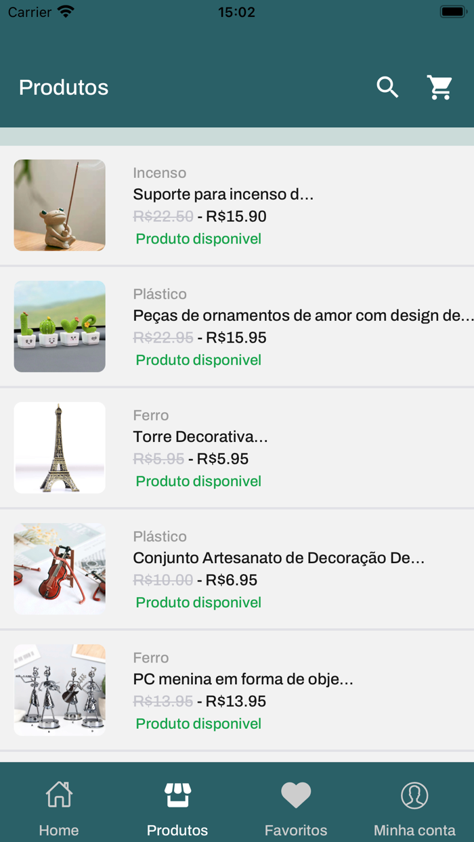Open the shopping cart icon
474x842 pixels.
pos(439,87)
